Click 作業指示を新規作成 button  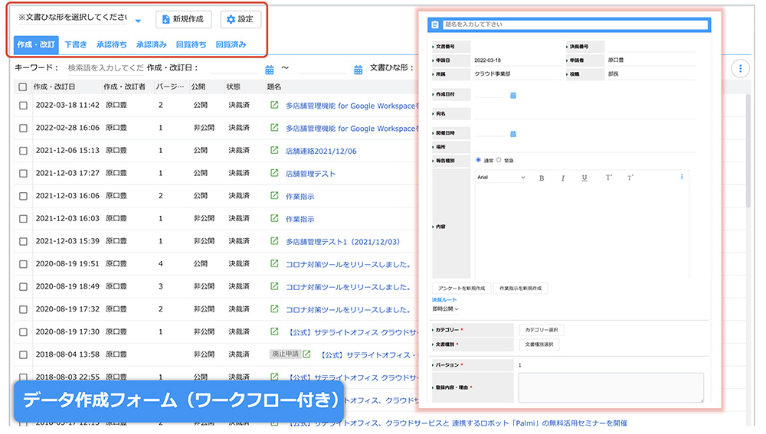tap(520, 289)
